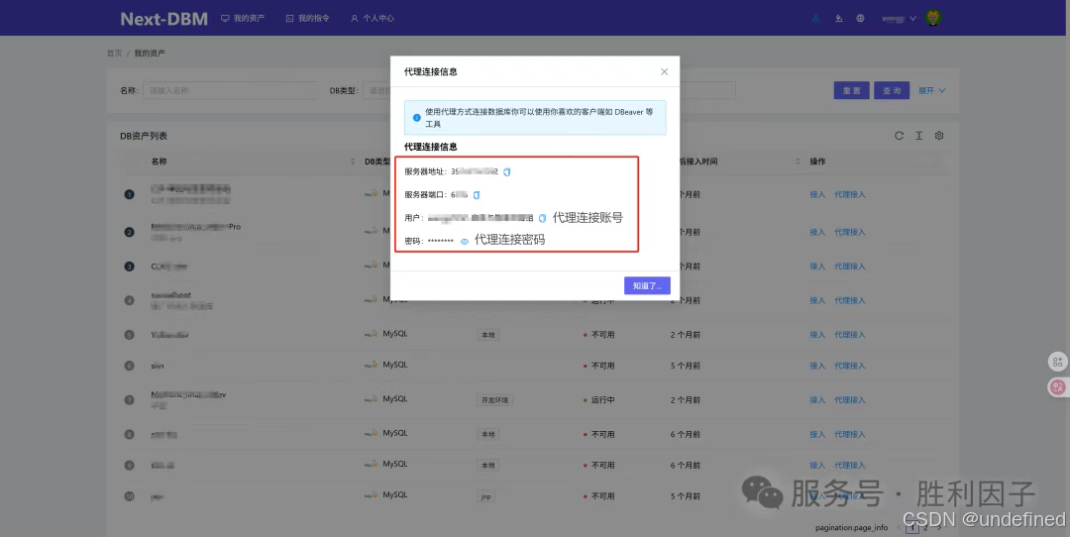Click 接入 link in row 6
Image resolution: width=1070 pixels, height=537 pixels.
pyautogui.click(x=817, y=366)
